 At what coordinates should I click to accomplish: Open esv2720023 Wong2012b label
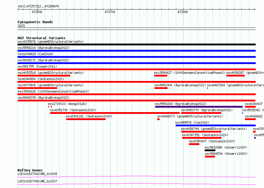coord(67,104)
